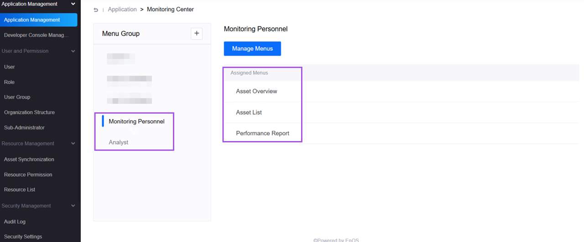
Task: Navigate to User Group
Action: [x=17, y=97]
